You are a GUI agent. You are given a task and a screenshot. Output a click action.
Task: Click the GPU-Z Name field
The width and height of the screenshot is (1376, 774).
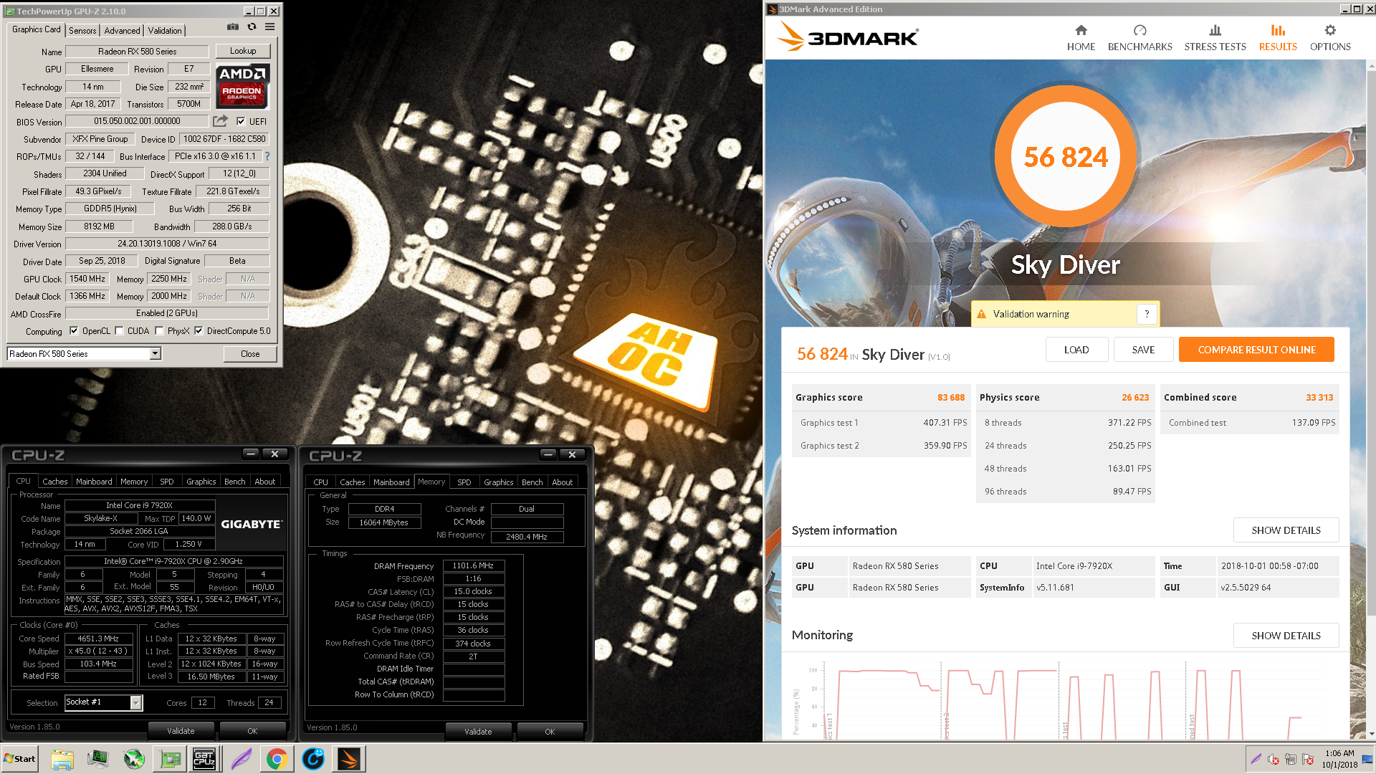137,52
